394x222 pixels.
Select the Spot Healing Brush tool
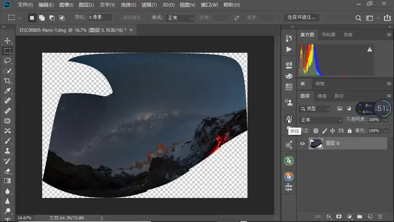point(7,100)
